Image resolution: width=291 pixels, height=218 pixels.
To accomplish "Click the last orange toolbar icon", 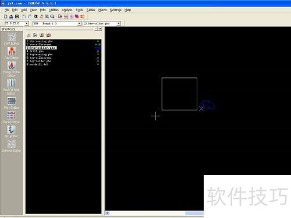I will (x=83, y=17).
